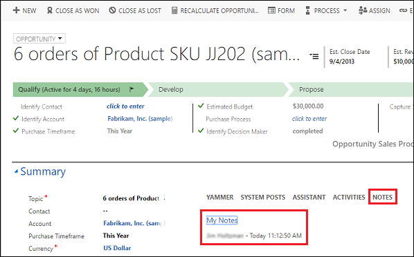Click the Estimated Budget step label
Screen dimensions: 414x257
(229, 107)
